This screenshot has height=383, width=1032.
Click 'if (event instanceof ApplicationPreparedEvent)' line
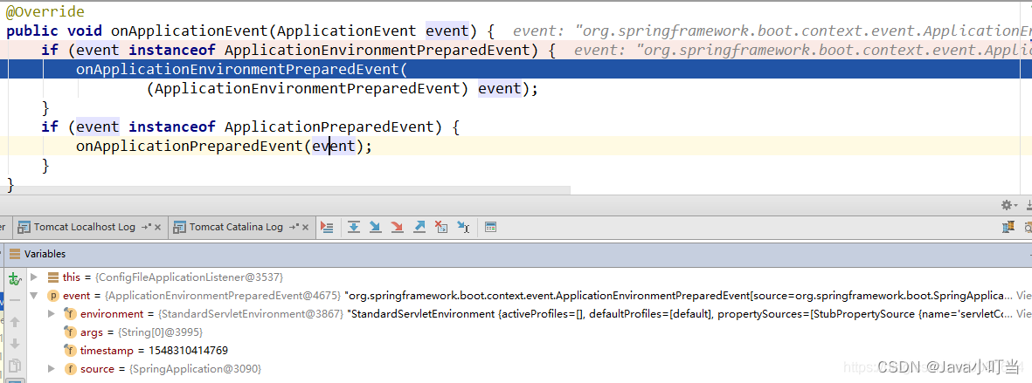tap(250, 127)
